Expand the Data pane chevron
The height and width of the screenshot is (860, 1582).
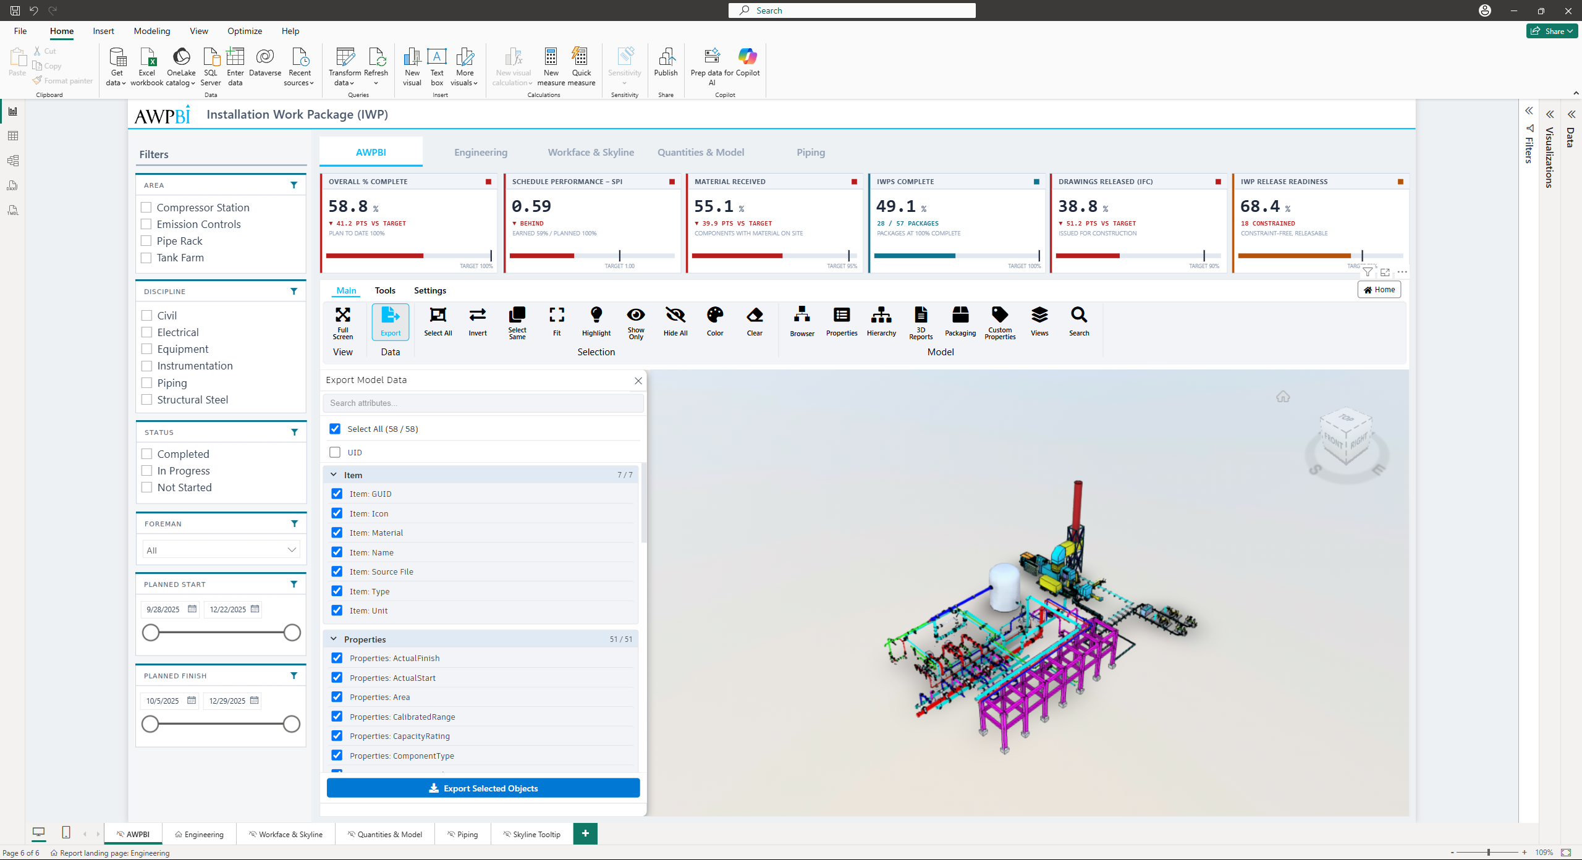pos(1571,114)
